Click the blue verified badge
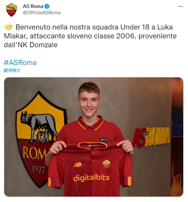The width and height of the screenshot is (188, 202). 47,6
